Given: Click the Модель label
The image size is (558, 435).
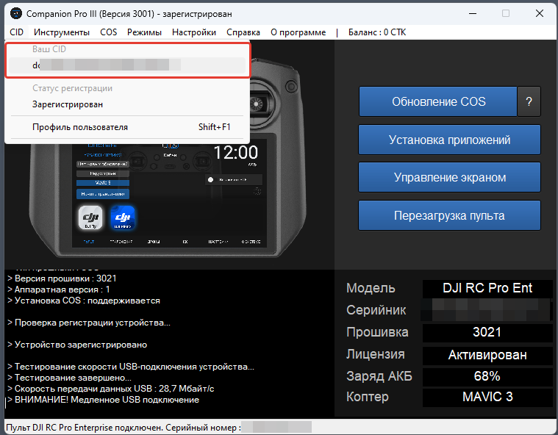Looking at the screenshot, I should [371, 288].
